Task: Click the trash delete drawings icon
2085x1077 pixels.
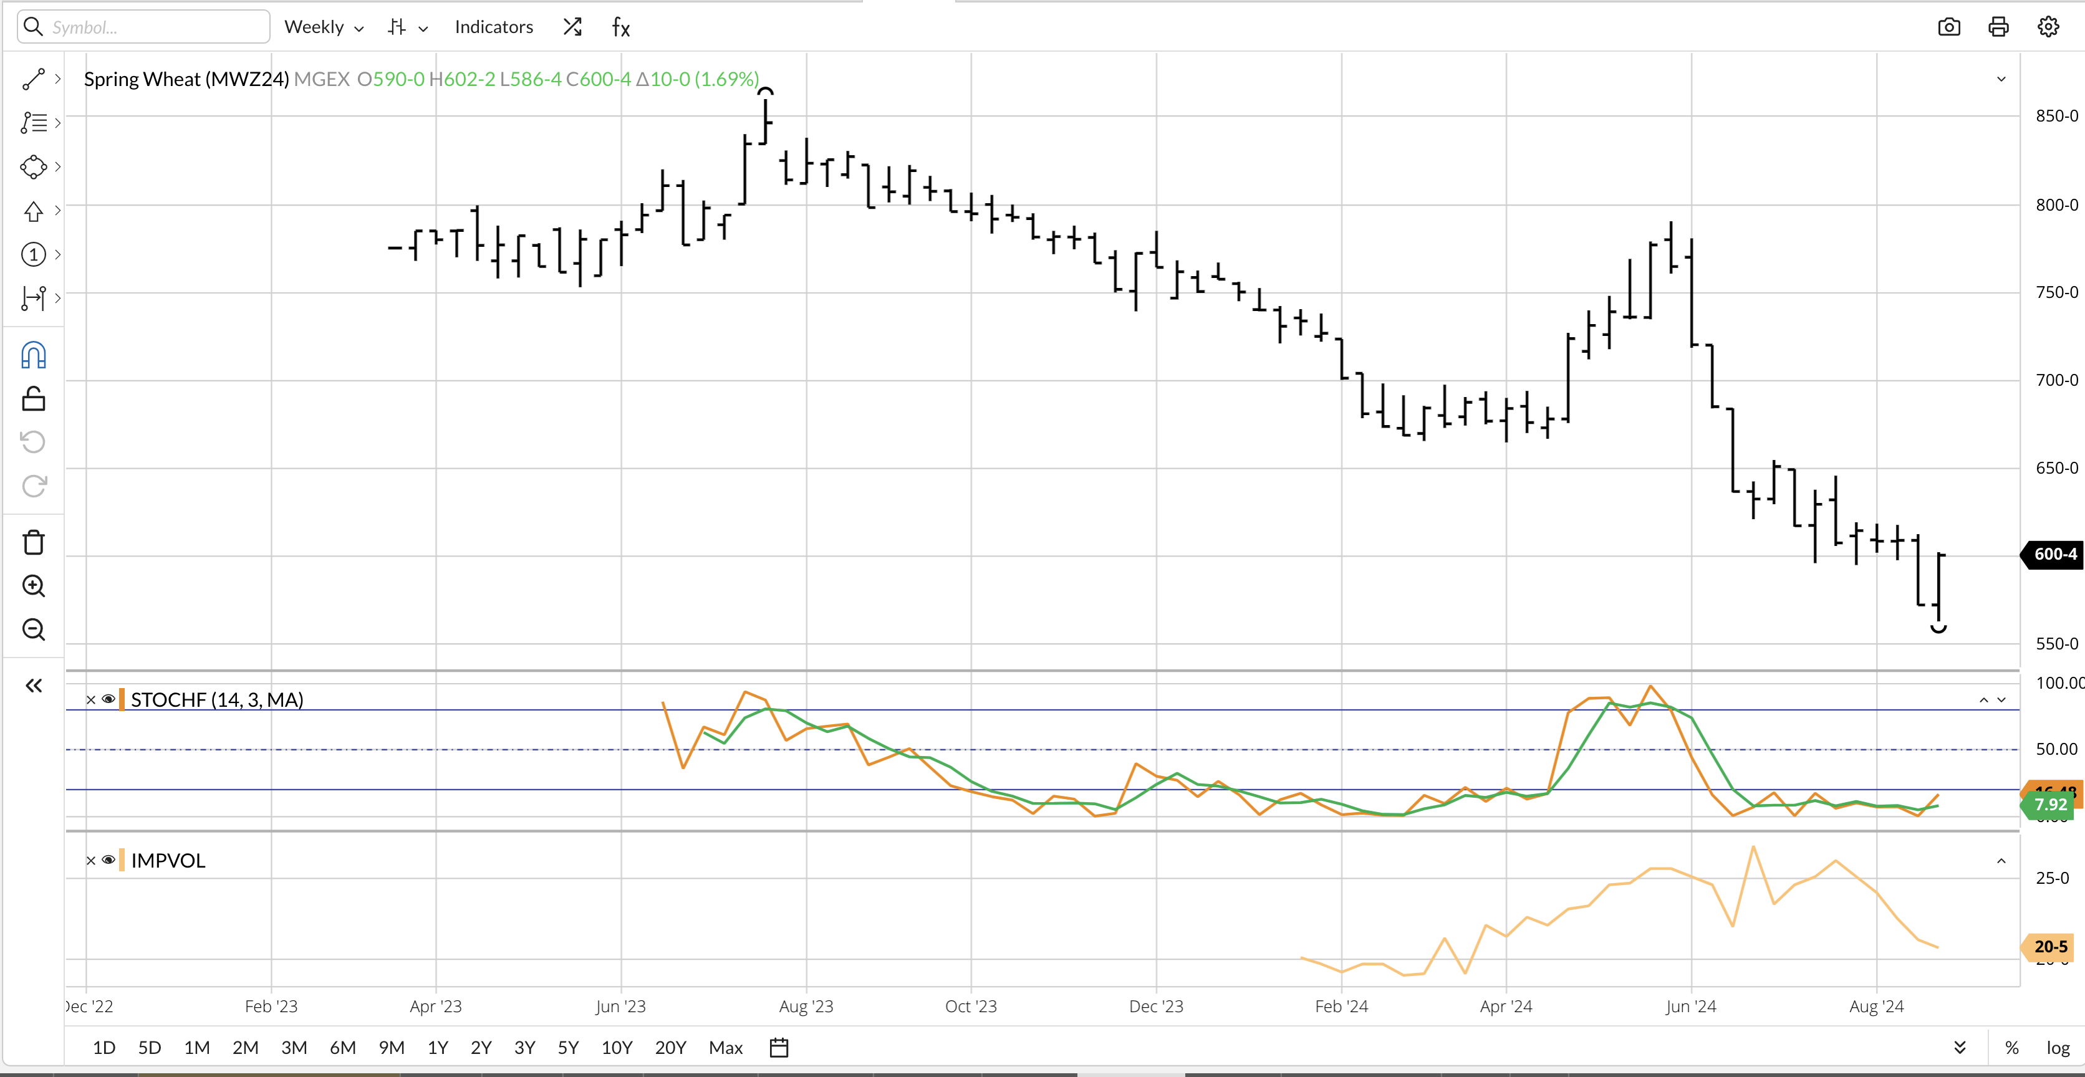Action: (33, 542)
